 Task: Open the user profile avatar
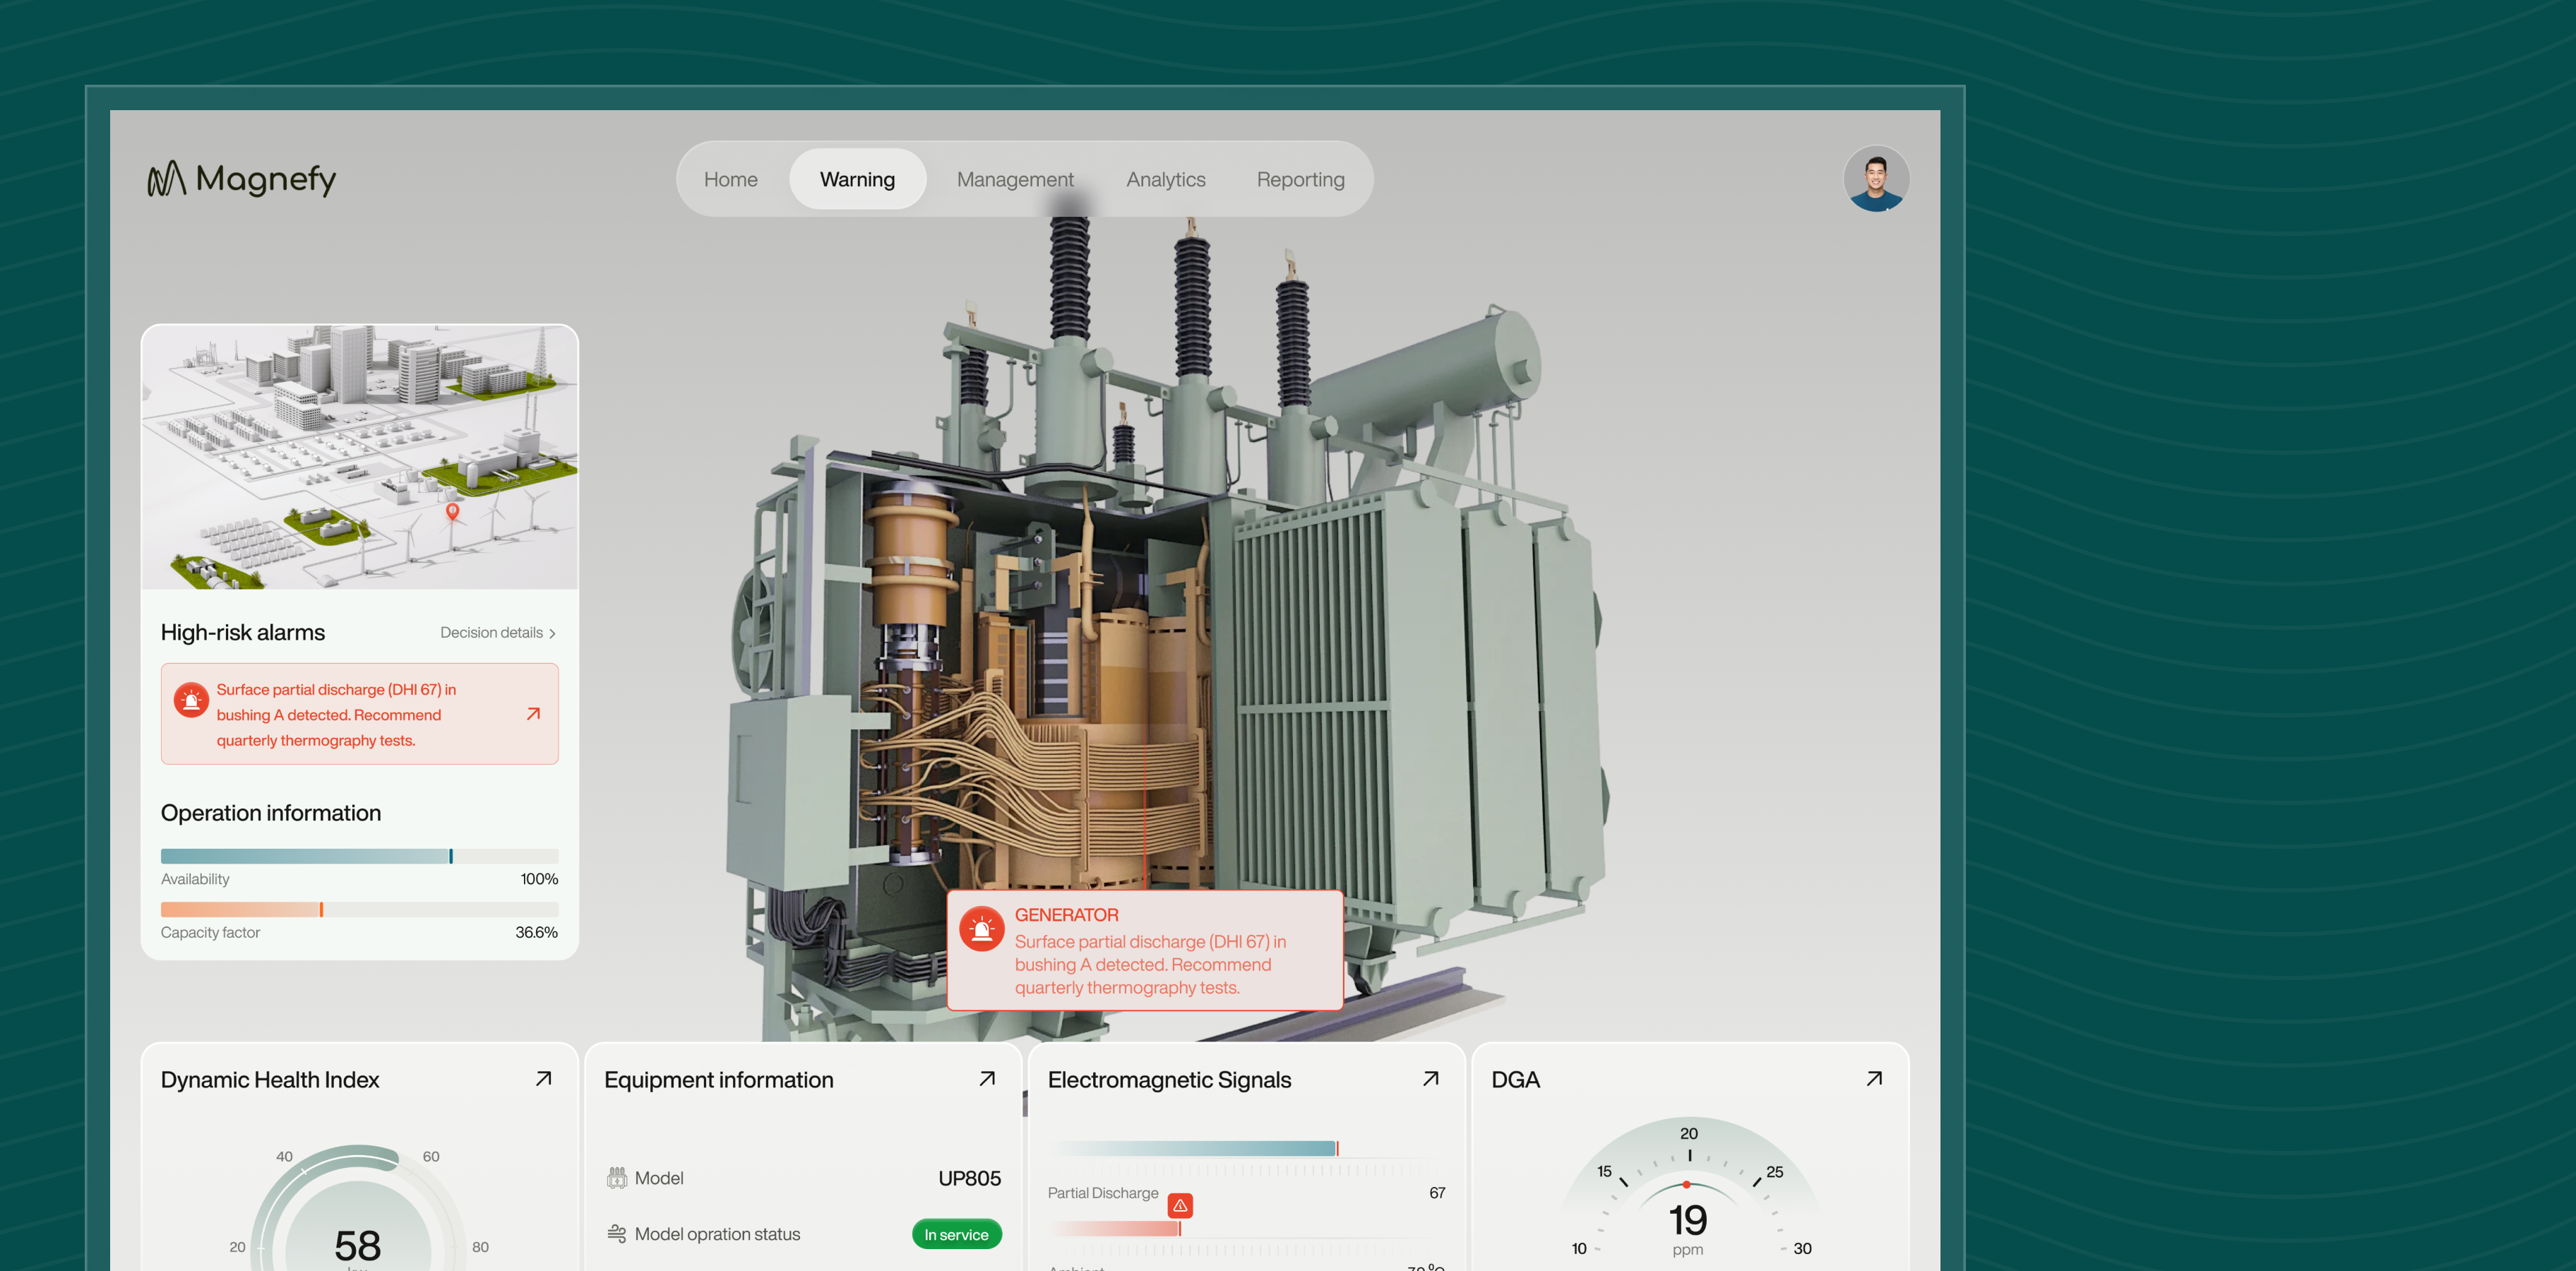click(1875, 179)
